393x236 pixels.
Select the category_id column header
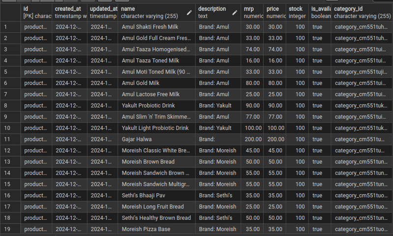click(x=362, y=12)
